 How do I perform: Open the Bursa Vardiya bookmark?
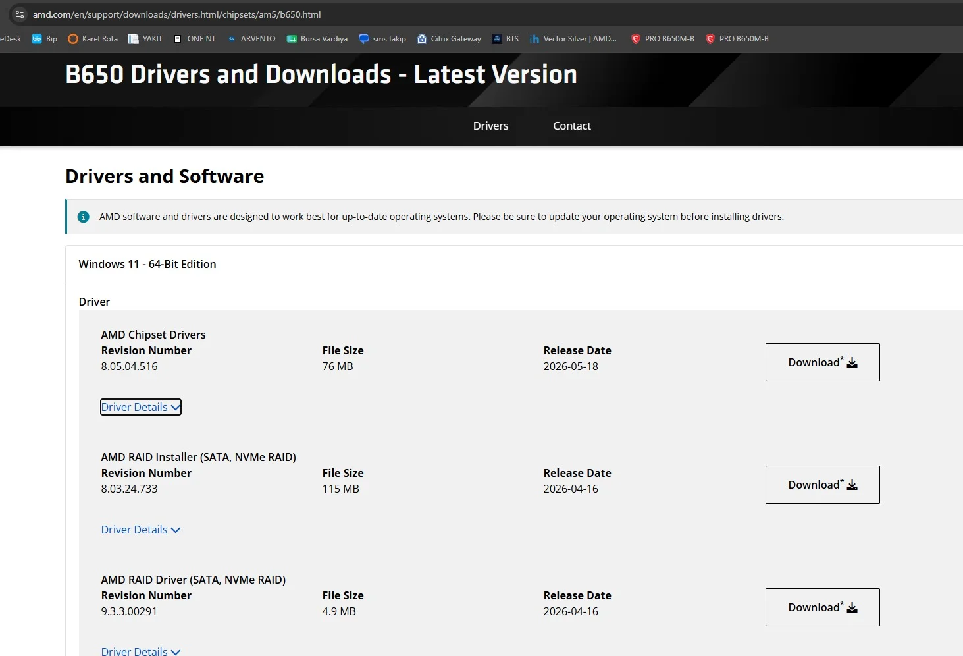pos(317,39)
